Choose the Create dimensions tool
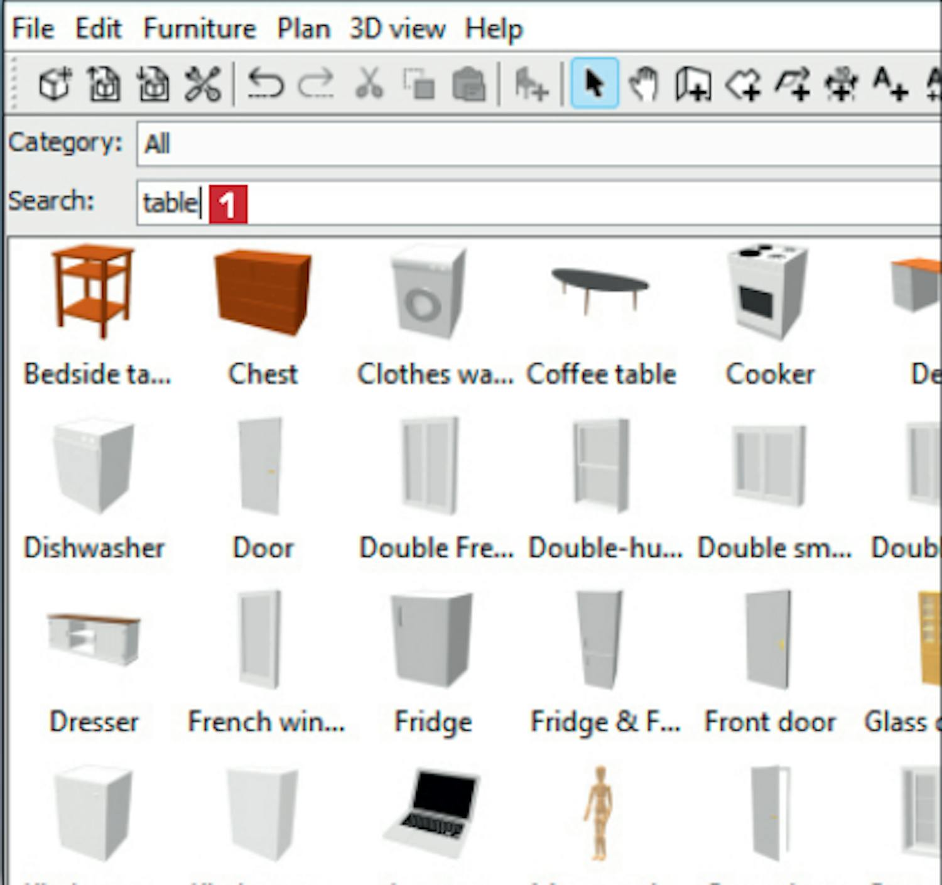This screenshot has height=885, width=942. pyautogui.click(x=841, y=84)
